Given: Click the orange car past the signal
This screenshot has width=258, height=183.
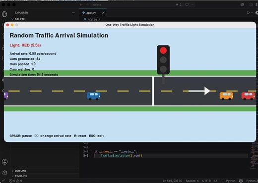Looking at the screenshot, I should pyautogui.click(x=226, y=96).
